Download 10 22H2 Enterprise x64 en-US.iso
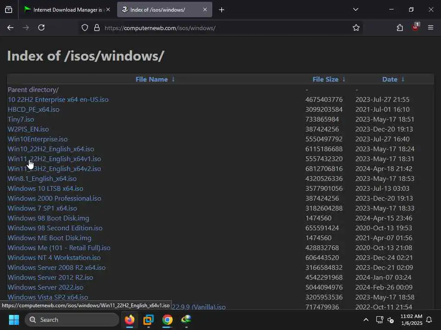This screenshot has height=330, width=441. [58, 100]
